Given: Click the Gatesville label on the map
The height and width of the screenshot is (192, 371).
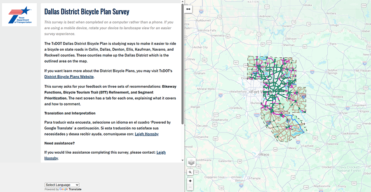Looking at the screenshot, I should coord(224,161).
